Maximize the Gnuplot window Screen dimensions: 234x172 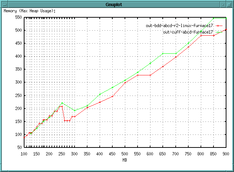pyautogui.click(x=230, y=4)
